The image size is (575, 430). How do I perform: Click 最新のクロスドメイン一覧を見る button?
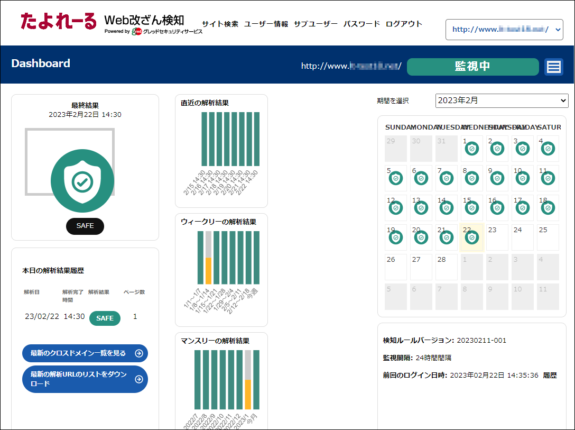[x=85, y=353]
